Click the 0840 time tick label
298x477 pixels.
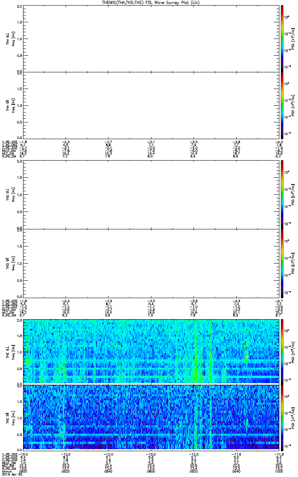pyautogui.click(x=108, y=472)
